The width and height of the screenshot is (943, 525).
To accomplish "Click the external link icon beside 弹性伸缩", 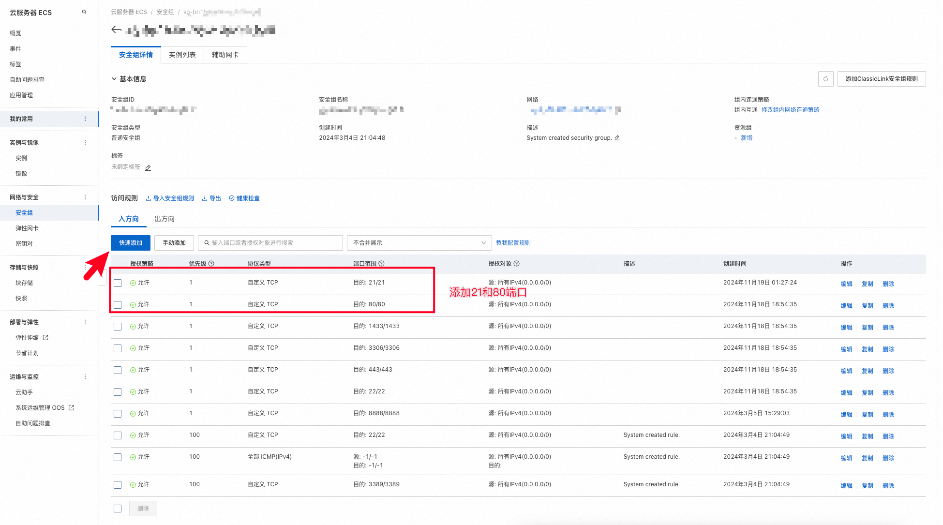I will [x=45, y=338].
